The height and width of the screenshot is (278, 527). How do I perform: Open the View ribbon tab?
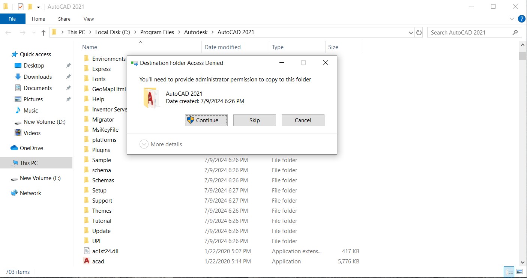pyautogui.click(x=89, y=19)
